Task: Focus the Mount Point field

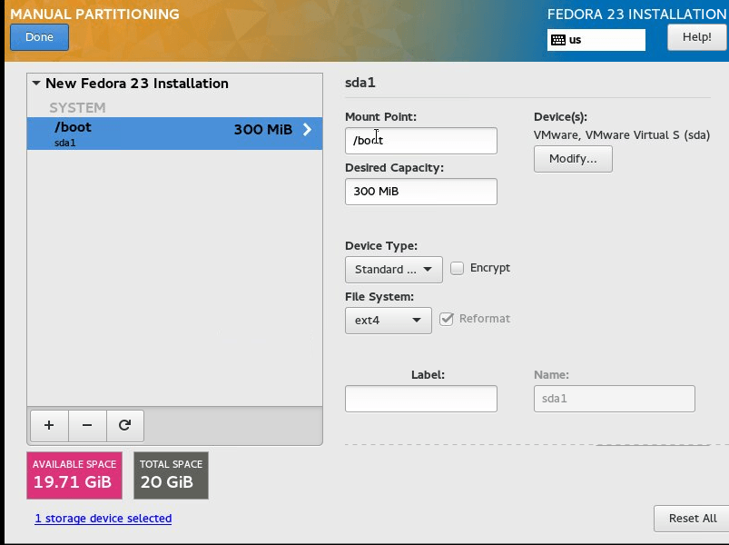Action: point(421,141)
